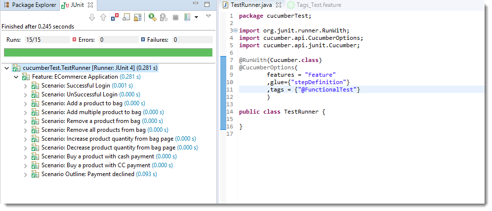Viewport: 492px width, 211px height.
Task: Switch to the Package Explorer tab
Action: click(x=30, y=5)
